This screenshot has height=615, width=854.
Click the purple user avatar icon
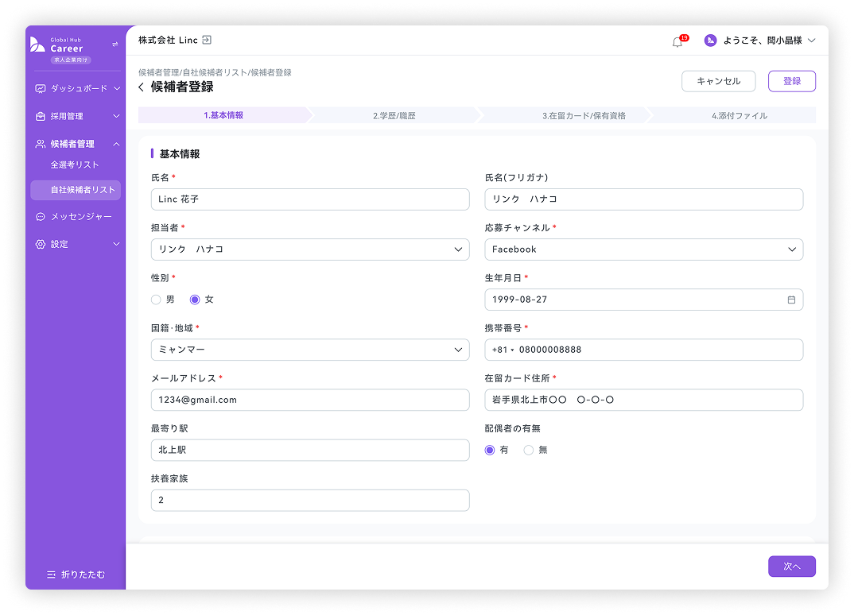point(710,41)
